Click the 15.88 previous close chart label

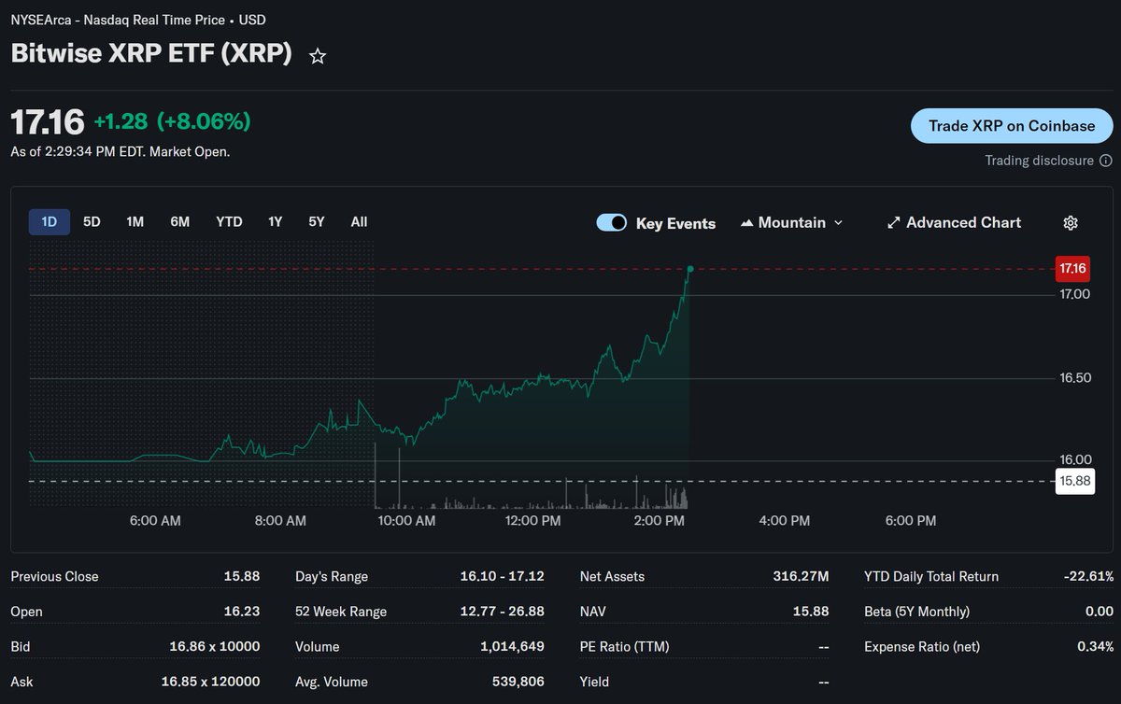pyautogui.click(x=1073, y=482)
